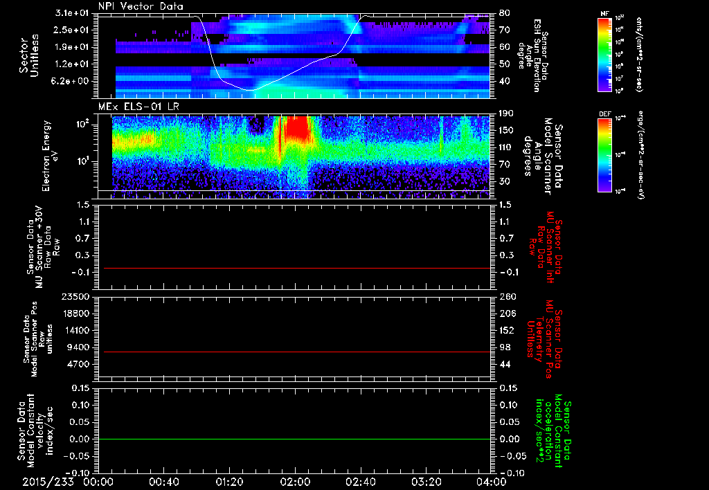709x490 pixels.
Task: Click the '02:00' time axis label
Action: pos(295,482)
